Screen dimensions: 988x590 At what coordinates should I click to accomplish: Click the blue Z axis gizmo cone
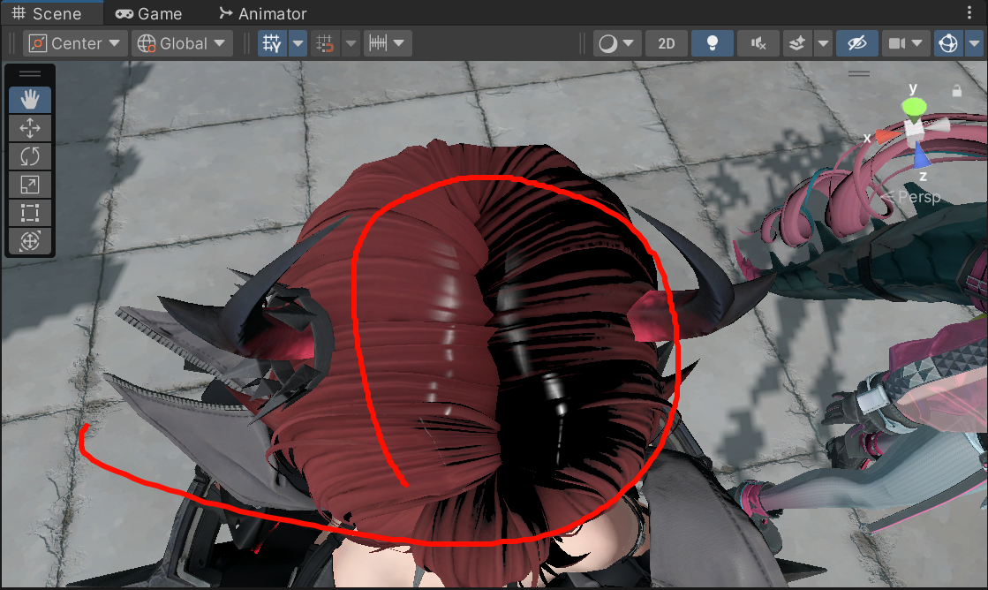[921, 155]
